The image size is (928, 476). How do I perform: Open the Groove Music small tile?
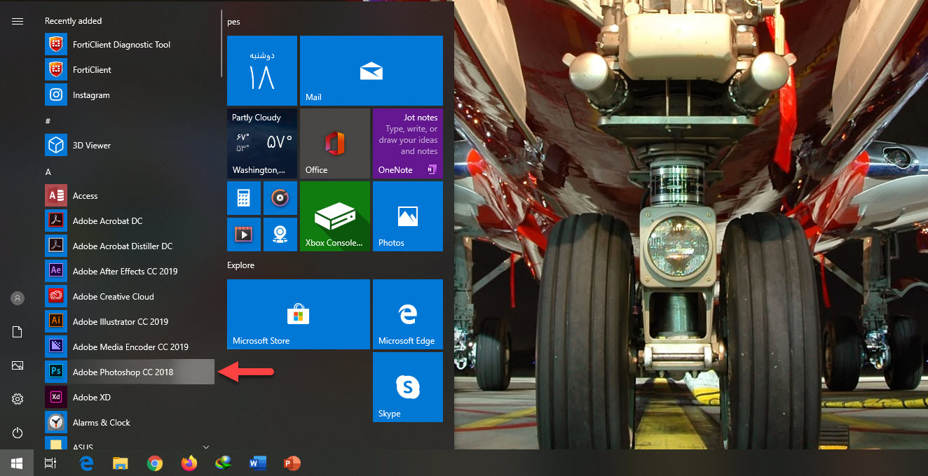[280, 198]
